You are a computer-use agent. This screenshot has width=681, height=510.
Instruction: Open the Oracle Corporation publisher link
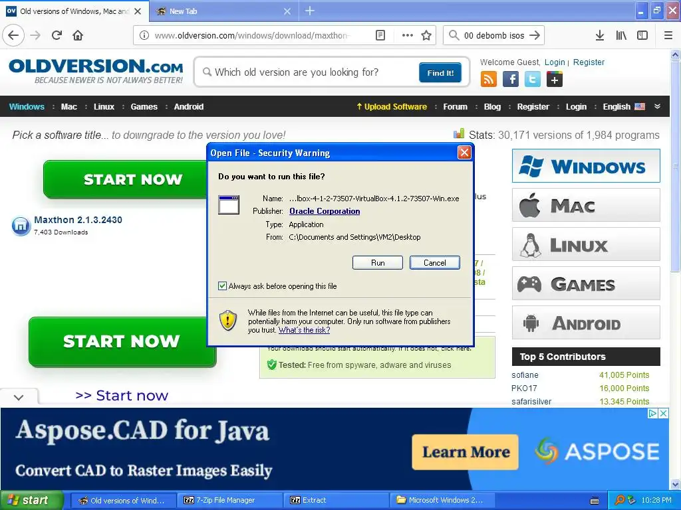(325, 211)
